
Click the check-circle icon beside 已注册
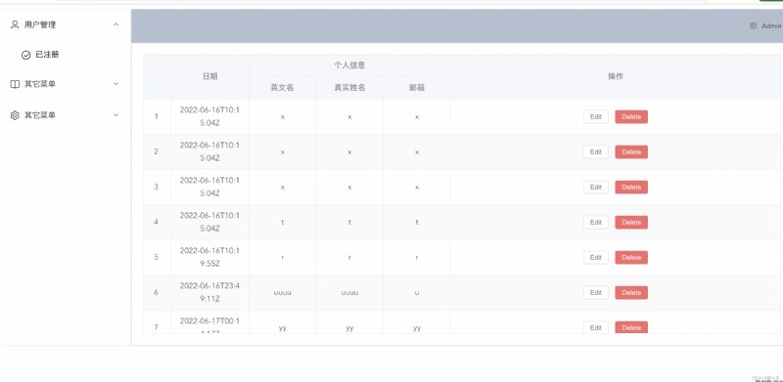pos(26,55)
